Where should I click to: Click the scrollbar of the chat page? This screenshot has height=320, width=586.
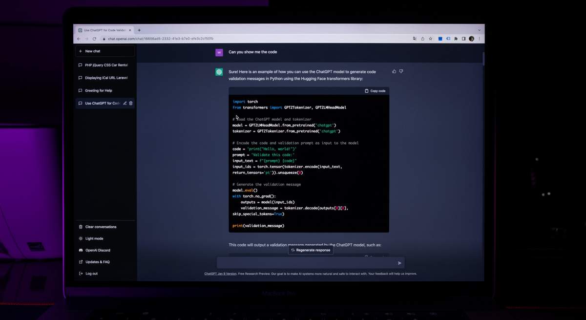(483, 59)
